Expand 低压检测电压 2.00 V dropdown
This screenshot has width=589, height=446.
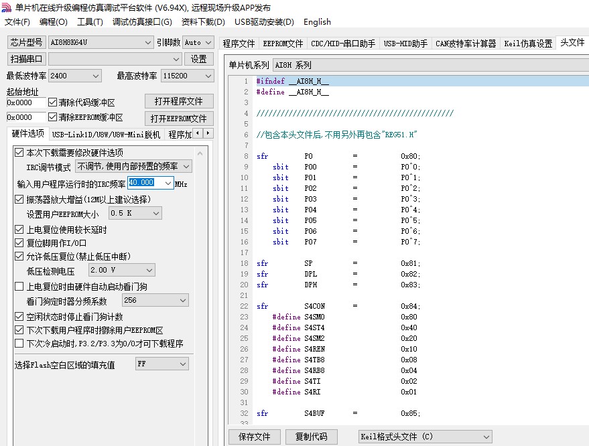point(149,270)
